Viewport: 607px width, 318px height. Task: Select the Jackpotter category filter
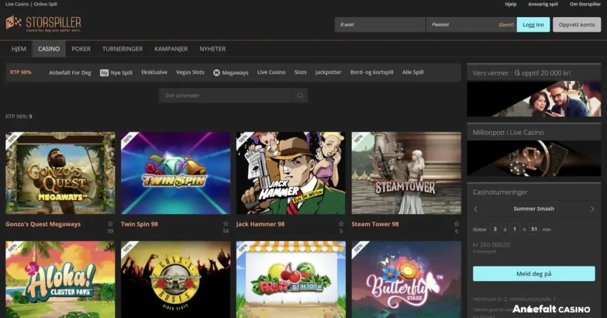coord(328,72)
